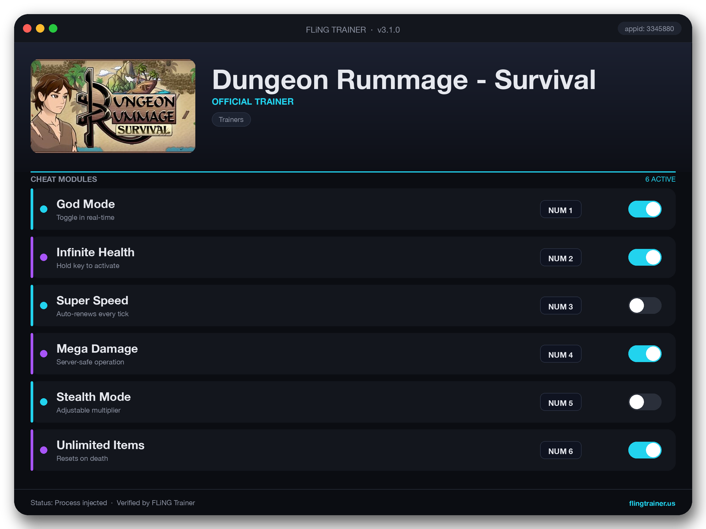The image size is (706, 529).
Task: Click the purple dot beside Unlimited Items
Action: pos(44,450)
